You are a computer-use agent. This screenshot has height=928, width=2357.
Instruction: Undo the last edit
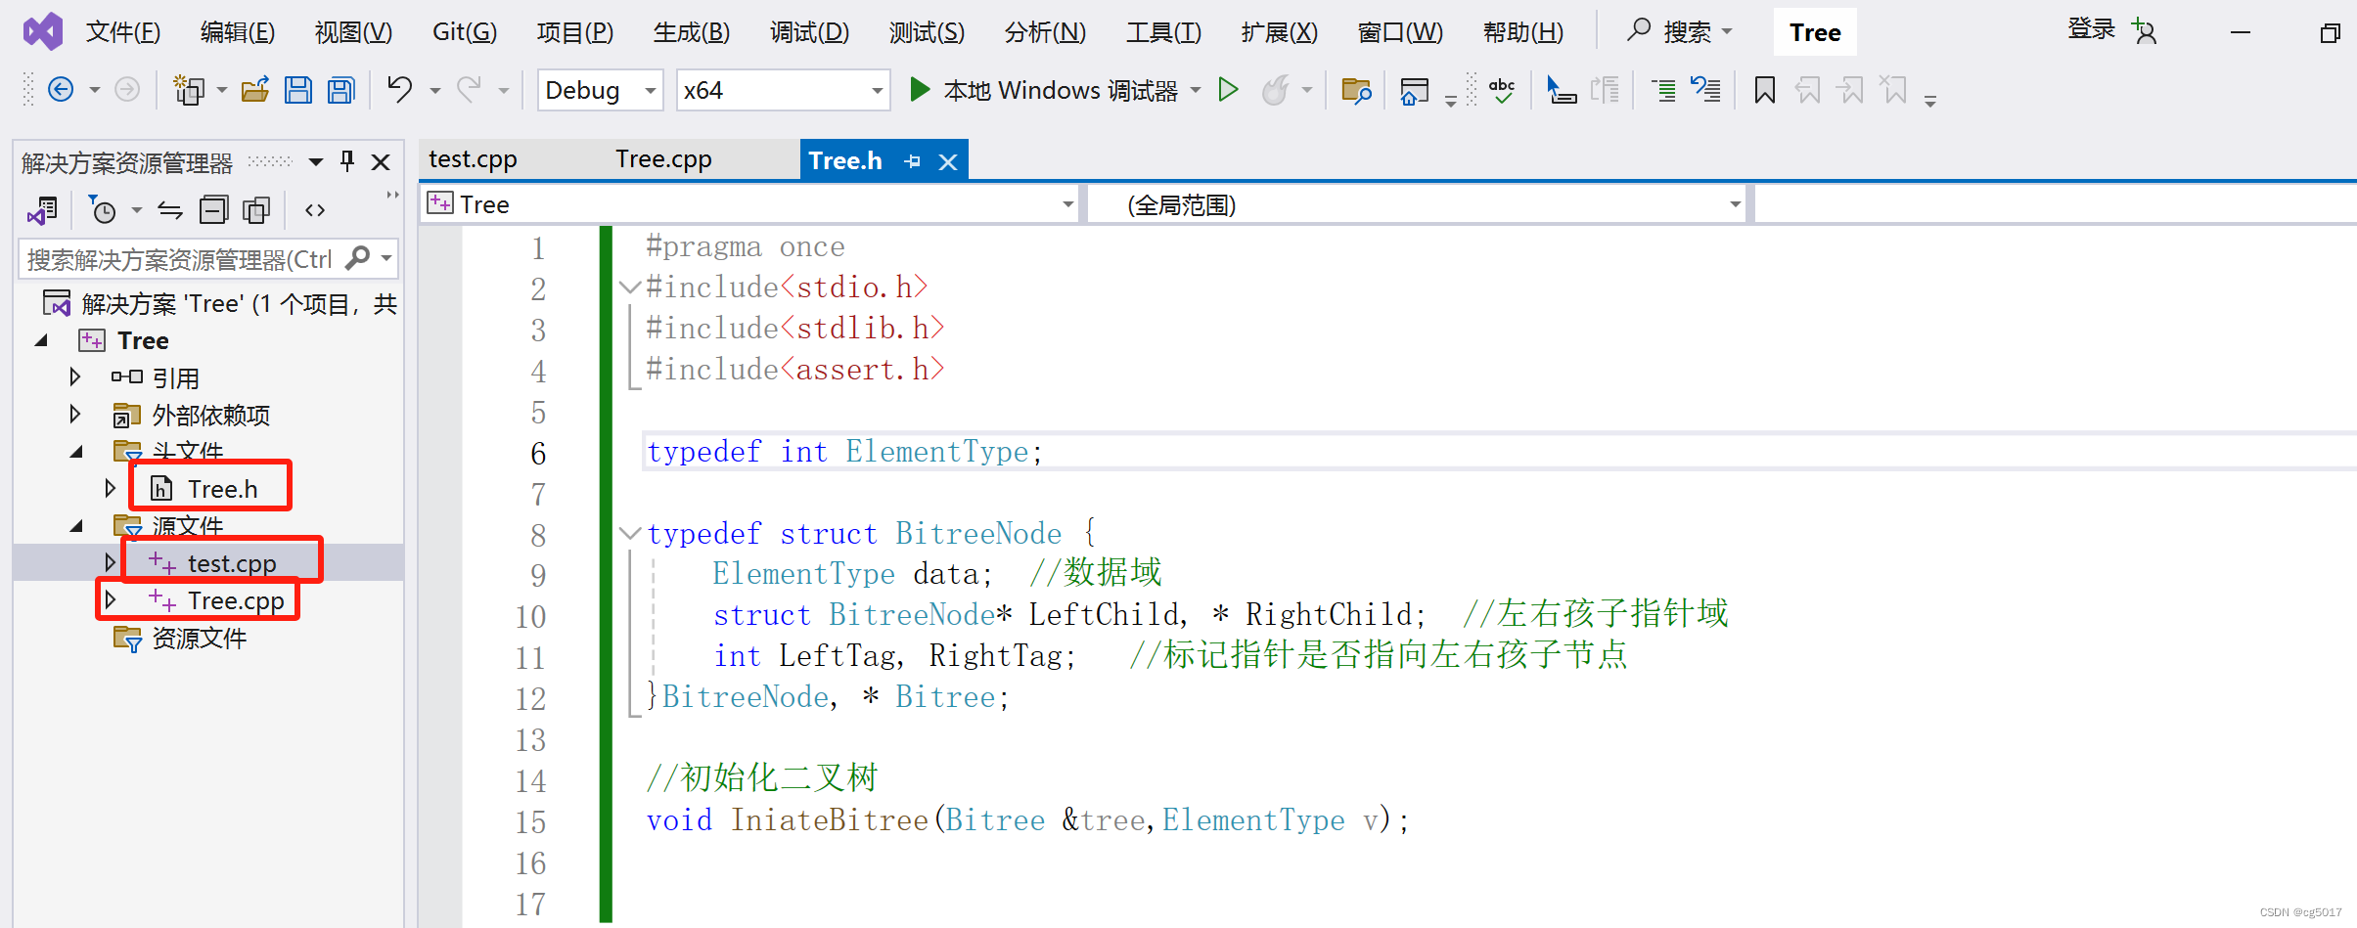pyautogui.click(x=399, y=90)
